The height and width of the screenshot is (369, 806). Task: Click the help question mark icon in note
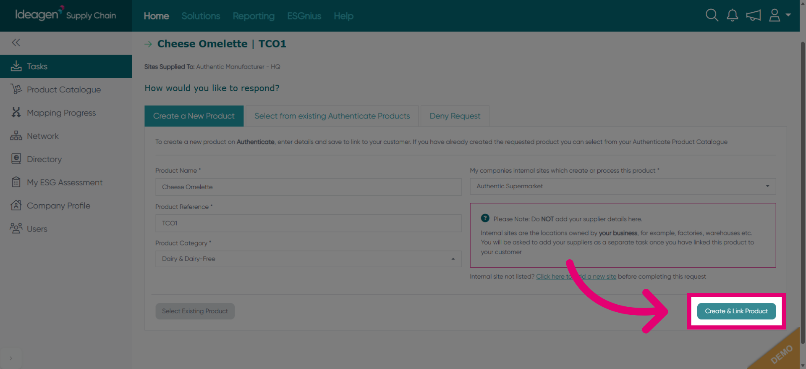pos(485,218)
